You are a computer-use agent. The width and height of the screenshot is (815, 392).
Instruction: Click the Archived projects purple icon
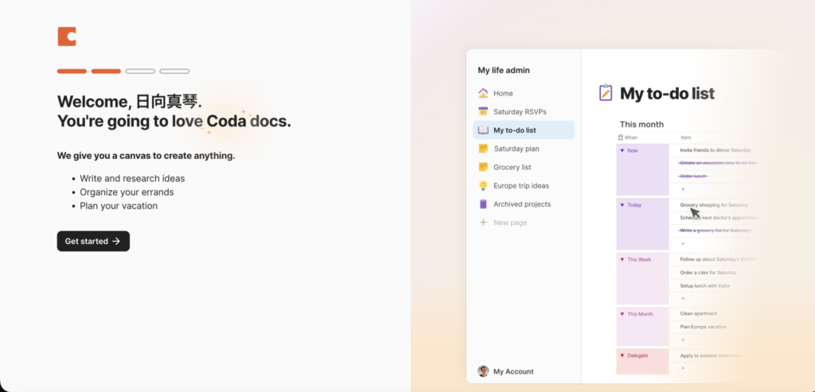click(x=483, y=204)
